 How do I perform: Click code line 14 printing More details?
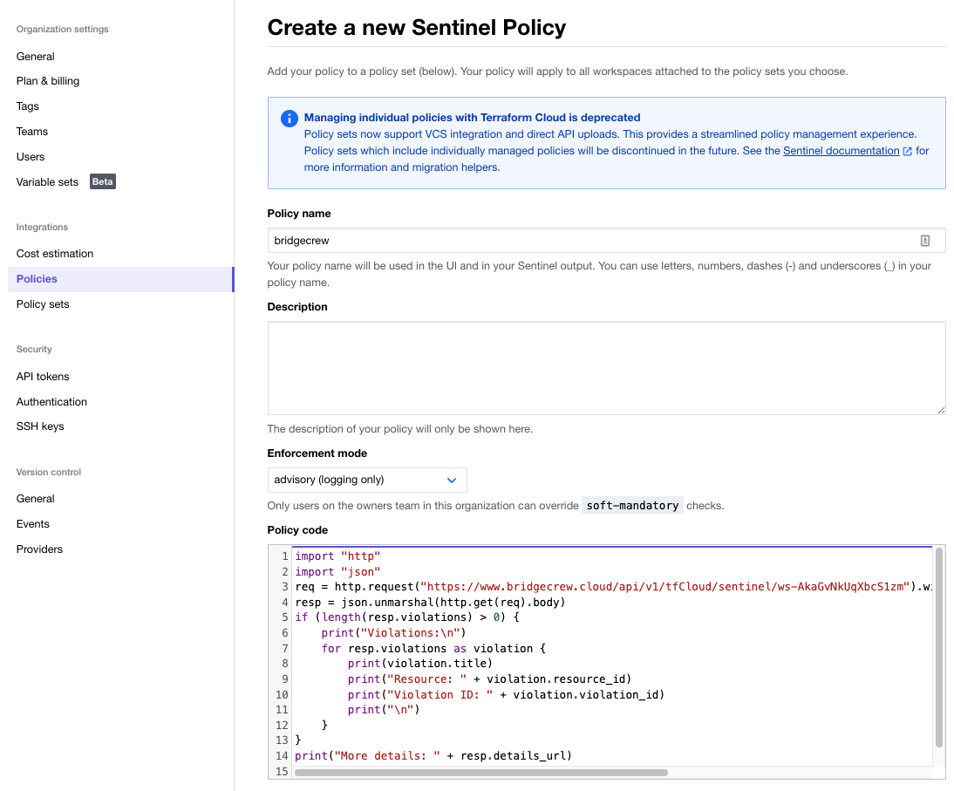(433, 756)
